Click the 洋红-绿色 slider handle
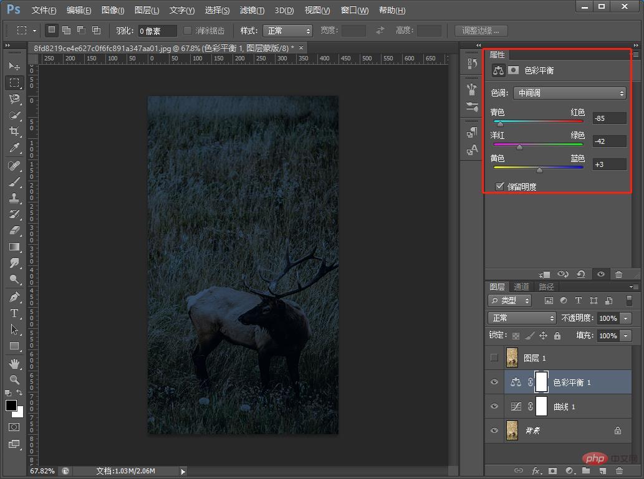The width and height of the screenshot is (644, 479). pos(519,146)
